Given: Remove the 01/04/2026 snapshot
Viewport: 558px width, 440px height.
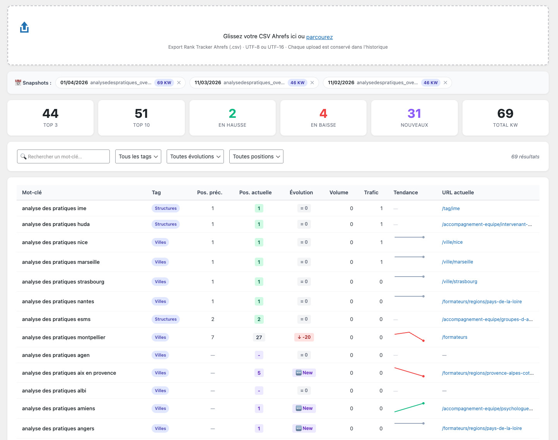Looking at the screenshot, I should pyautogui.click(x=179, y=83).
